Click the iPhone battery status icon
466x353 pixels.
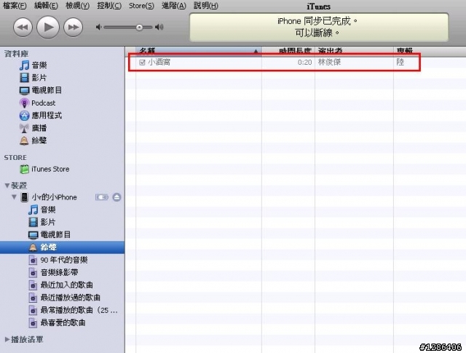tap(102, 197)
